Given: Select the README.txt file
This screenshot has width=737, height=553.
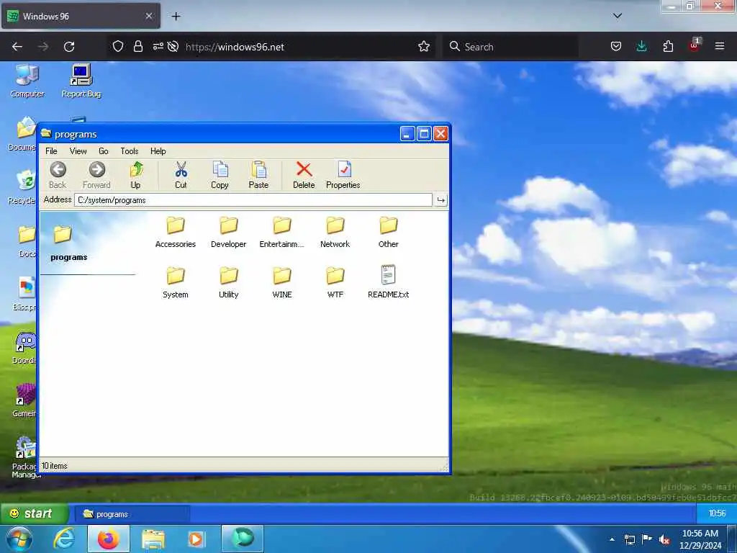Looking at the screenshot, I should tap(388, 282).
